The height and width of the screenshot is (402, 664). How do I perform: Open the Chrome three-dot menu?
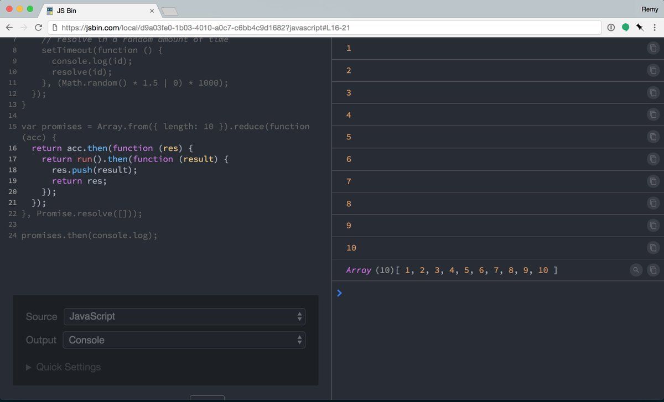(653, 28)
